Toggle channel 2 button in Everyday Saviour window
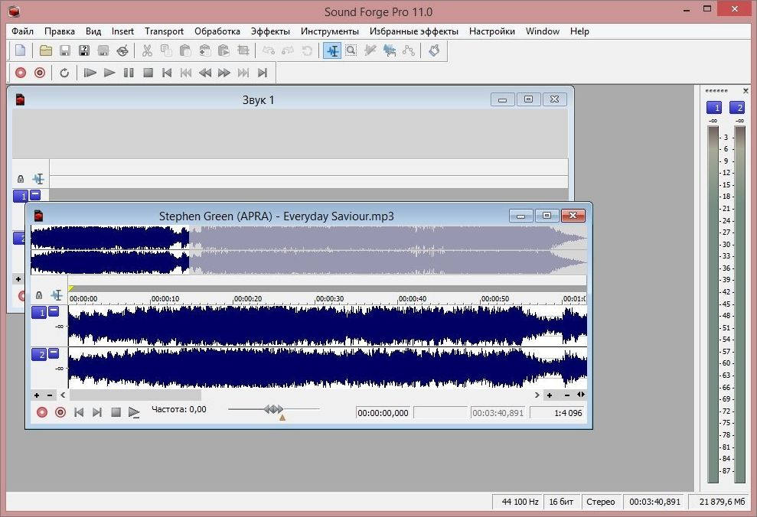The height and width of the screenshot is (517, 757). (39, 354)
